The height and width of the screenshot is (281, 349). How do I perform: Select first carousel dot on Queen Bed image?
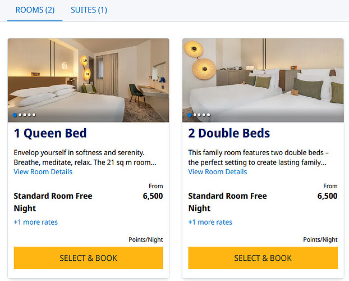[15, 115]
